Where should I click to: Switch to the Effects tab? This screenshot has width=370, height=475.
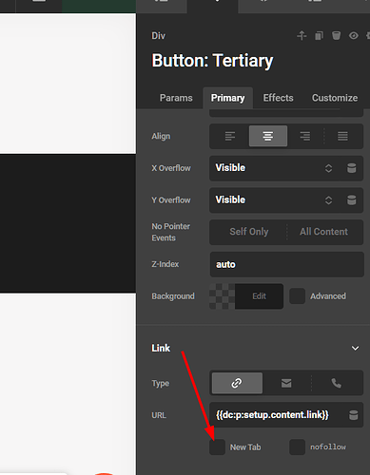tap(278, 98)
